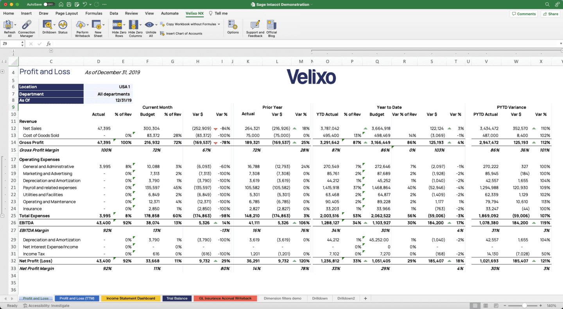Open the Name Box dropdown
This screenshot has height=309, width=563.
pyautogui.click(x=22, y=43)
